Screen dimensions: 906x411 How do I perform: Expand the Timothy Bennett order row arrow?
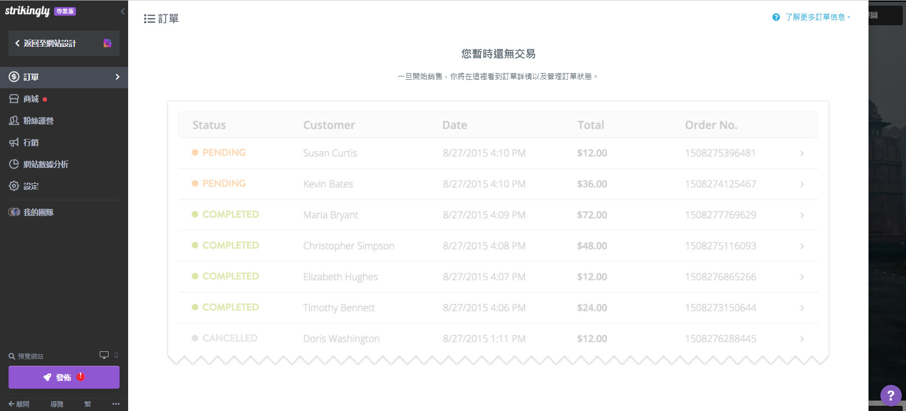[802, 308]
